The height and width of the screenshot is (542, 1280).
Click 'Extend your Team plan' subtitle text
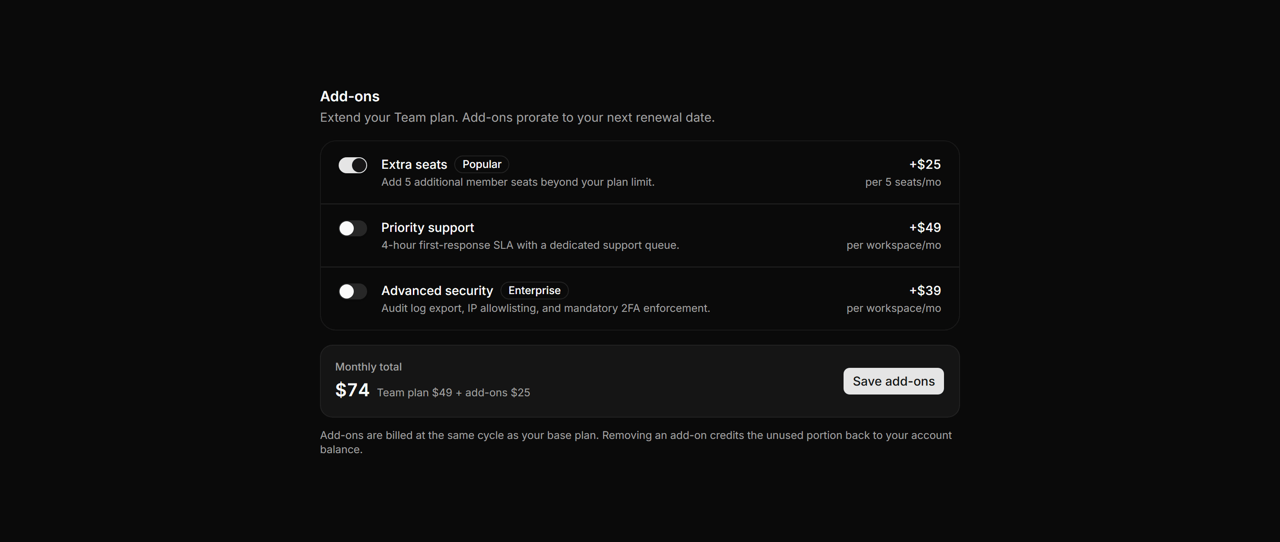coord(517,118)
